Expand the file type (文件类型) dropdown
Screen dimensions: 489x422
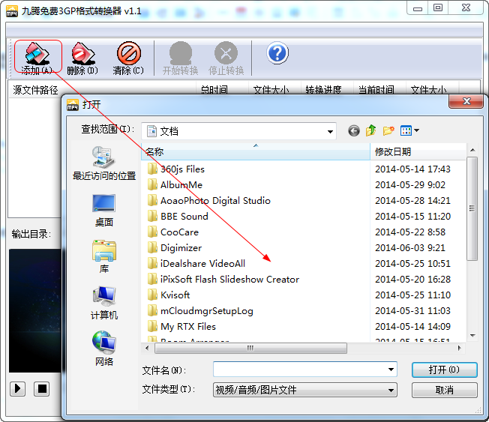tap(391, 390)
